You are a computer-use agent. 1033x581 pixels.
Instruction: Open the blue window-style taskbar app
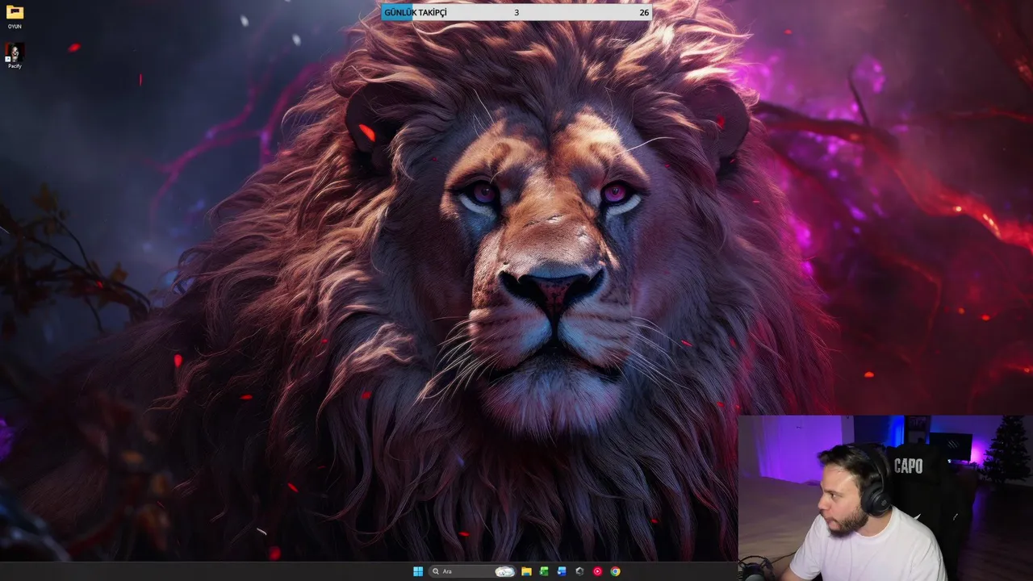pos(562,571)
